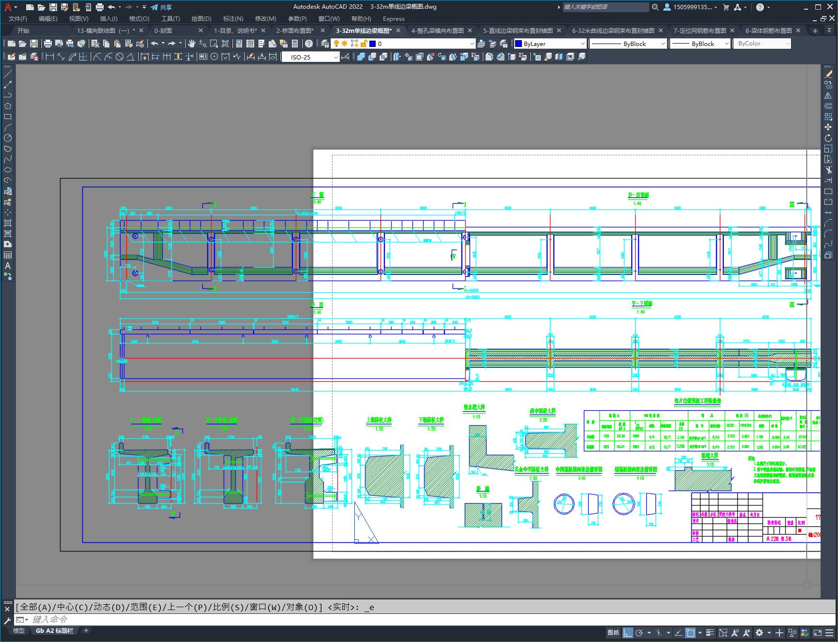Screen dimensions: 838x642
Task: Select the Line draw tool
Action: point(8,74)
